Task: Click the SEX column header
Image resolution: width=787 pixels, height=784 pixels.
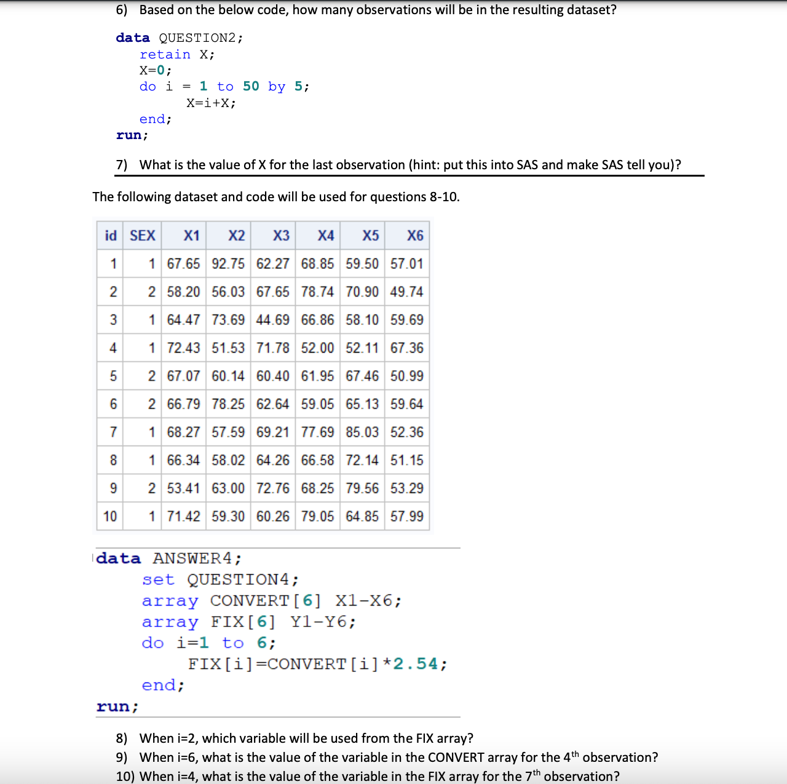Action: click(142, 236)
